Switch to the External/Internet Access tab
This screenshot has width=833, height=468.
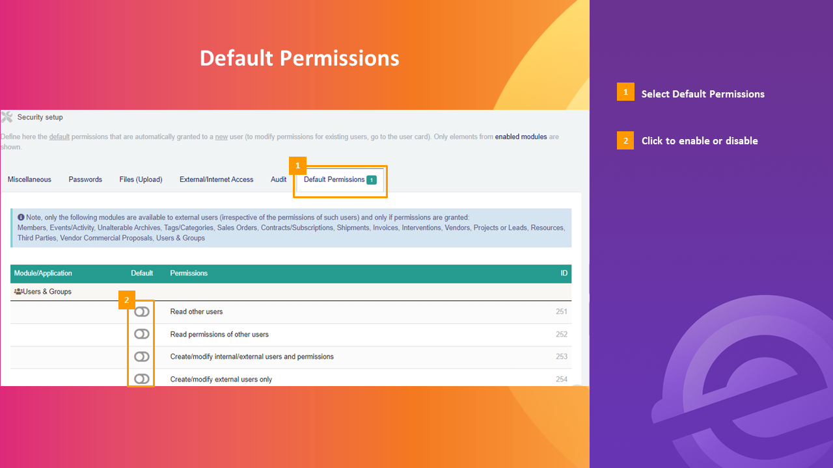pos(216,179)
